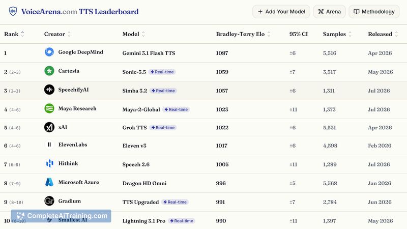Click the ElevenLabs logo icon
Image resolution: width=407 pixels, height=229 pixels.
pos(49,145)
